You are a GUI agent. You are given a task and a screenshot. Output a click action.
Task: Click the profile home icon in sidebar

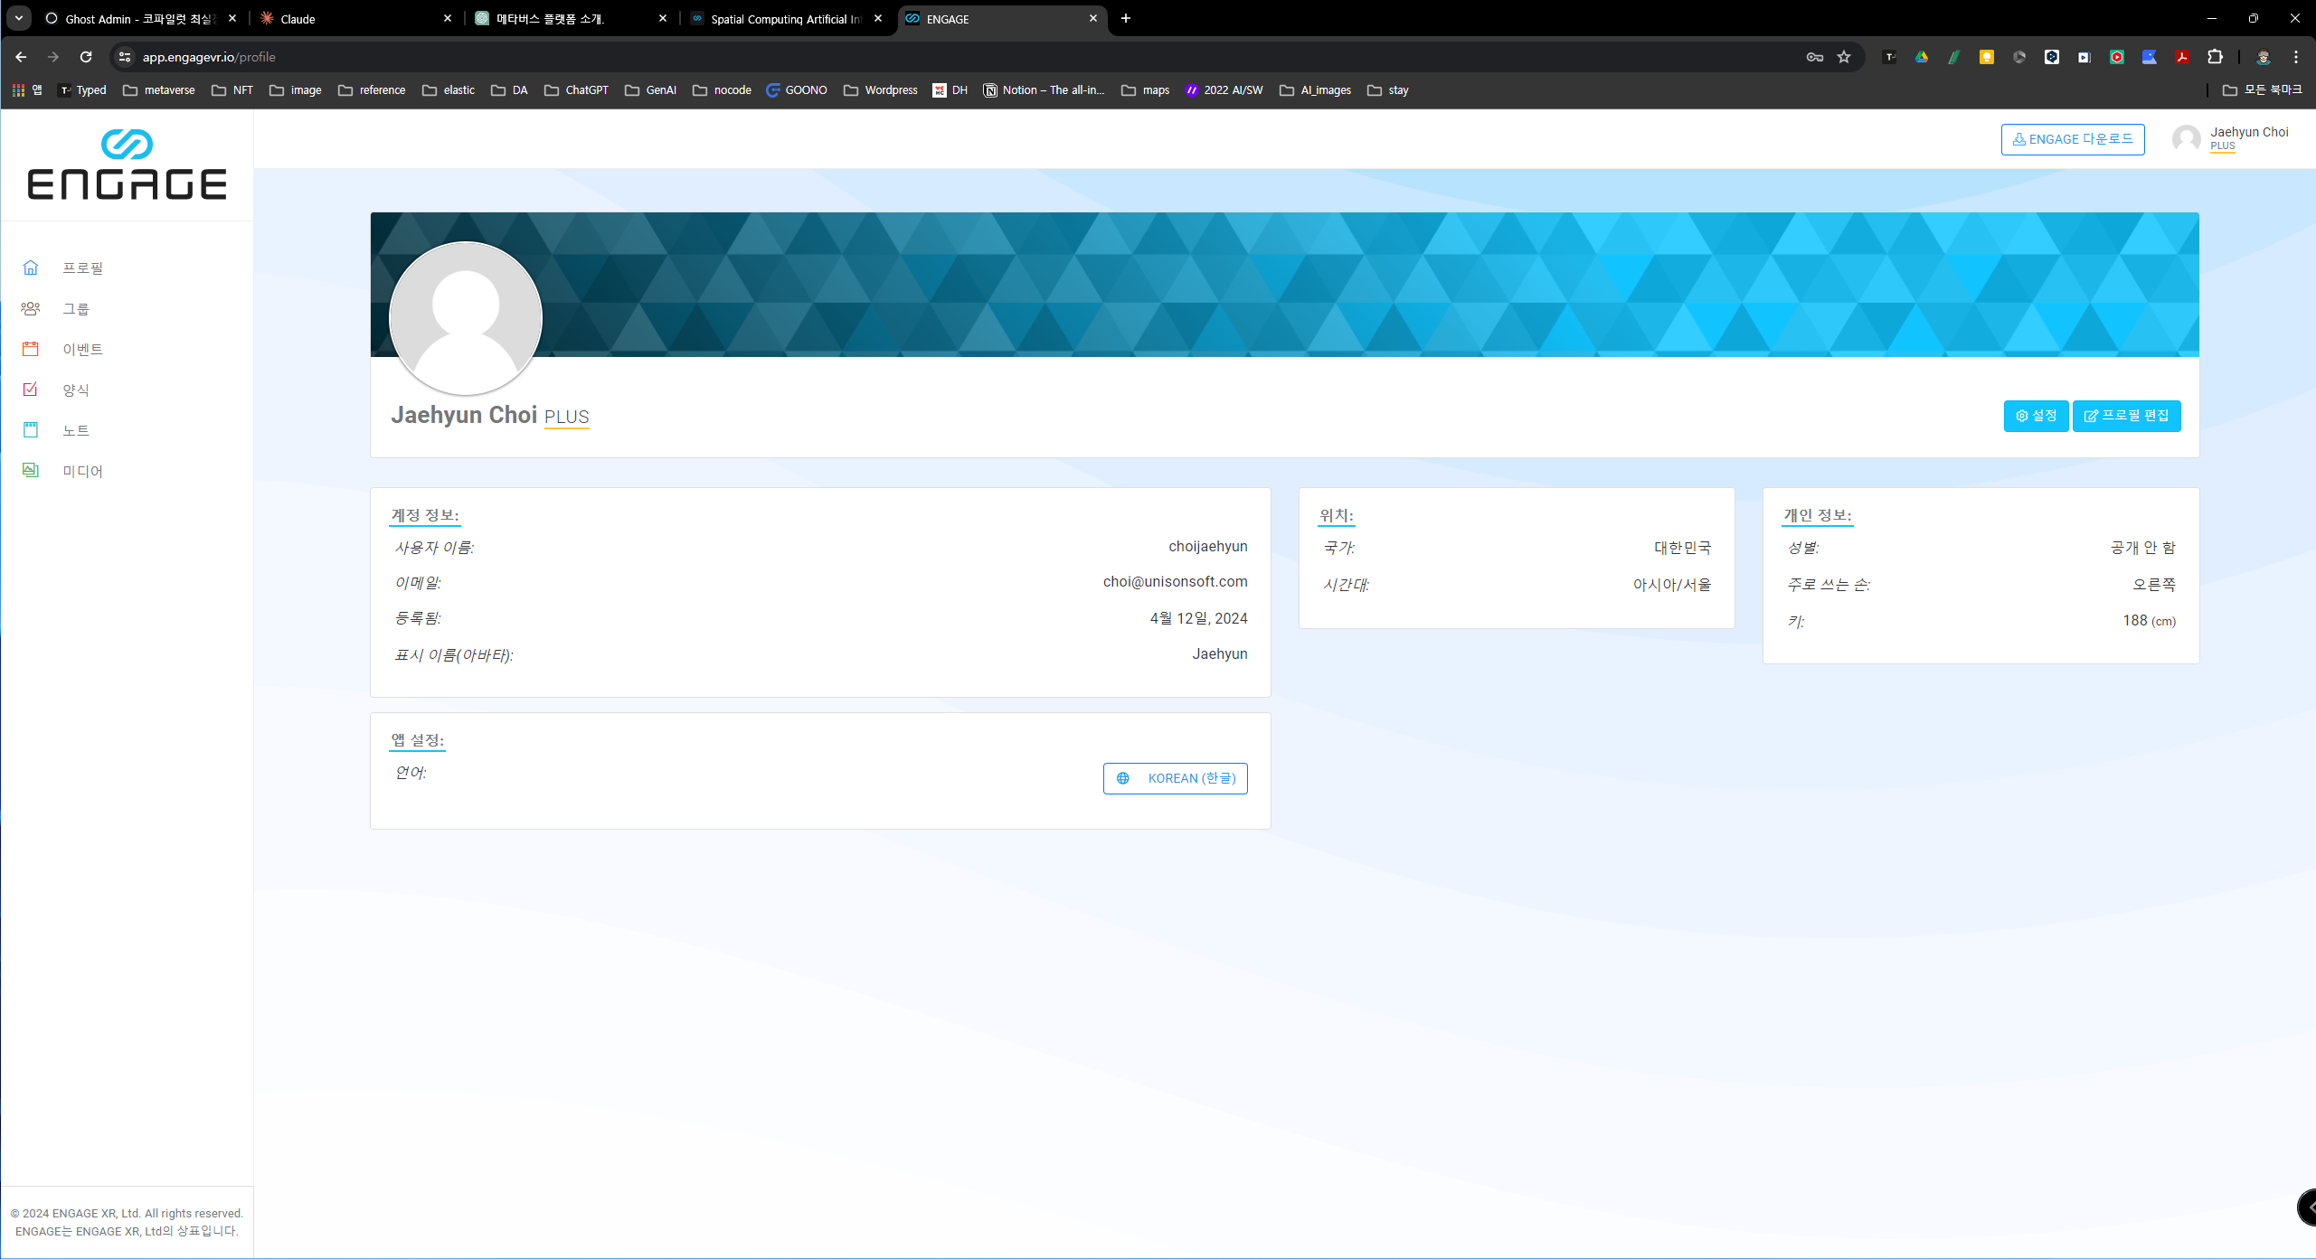point(31,268)
